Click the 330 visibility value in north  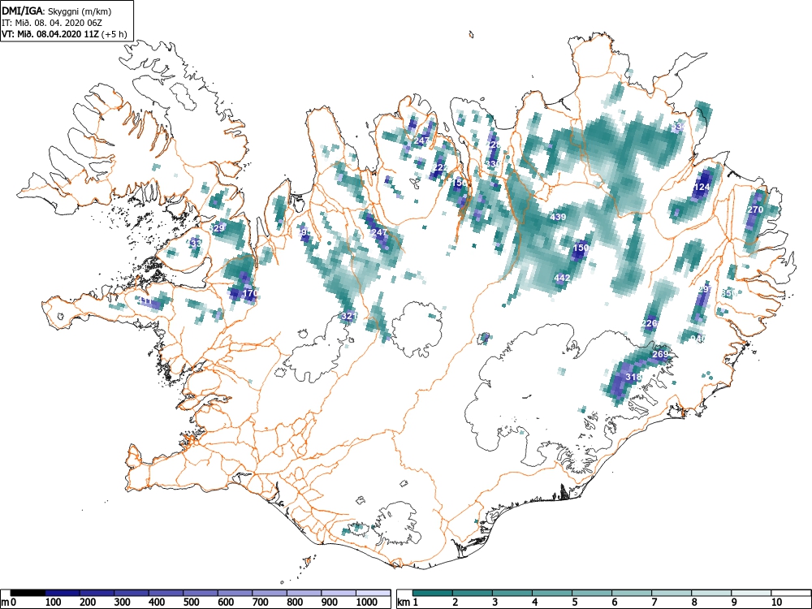point(493,164)
